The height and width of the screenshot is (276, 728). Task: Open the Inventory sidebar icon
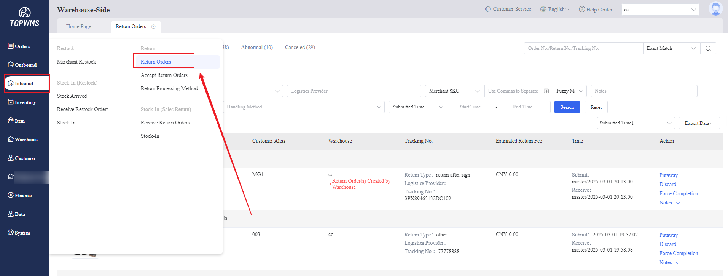click(11, 102)
